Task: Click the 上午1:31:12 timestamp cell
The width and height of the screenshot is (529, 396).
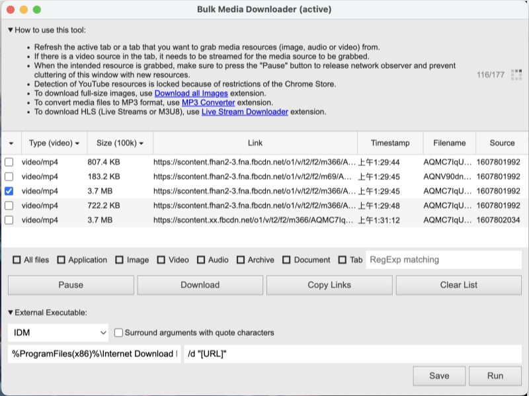Action: point(379,220)
